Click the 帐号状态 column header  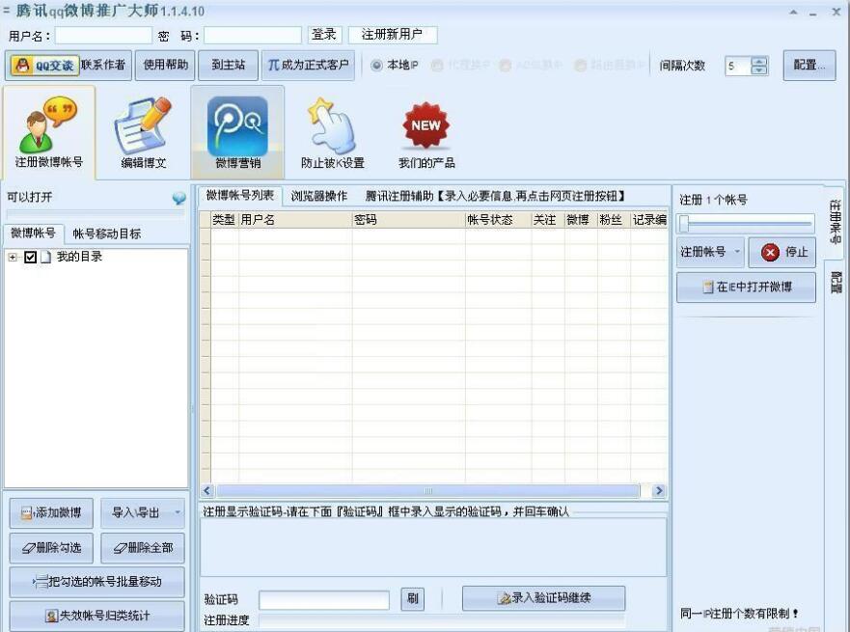(x=498, y=220)
